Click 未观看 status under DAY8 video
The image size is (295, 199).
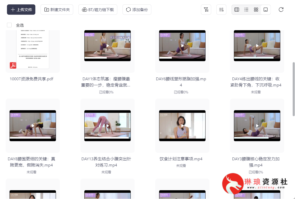[31, 172]
